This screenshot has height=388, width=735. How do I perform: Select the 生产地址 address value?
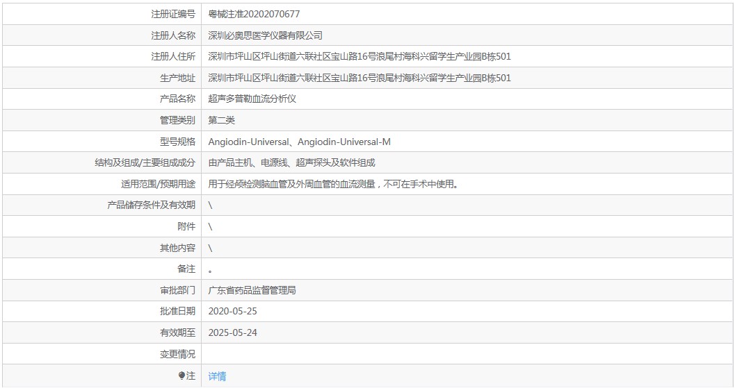click(360, 78)
